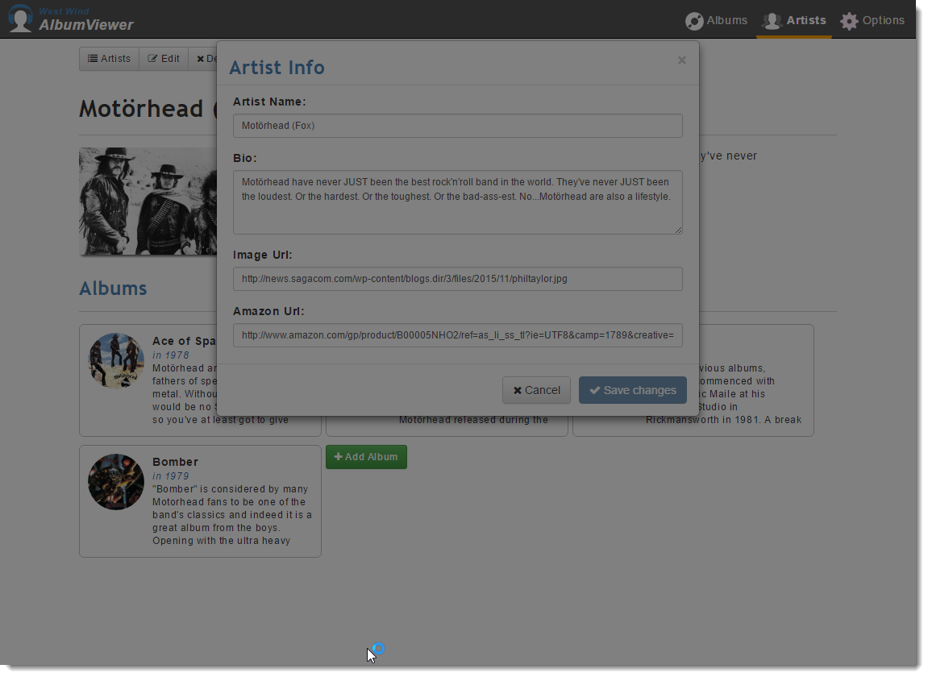Image resolution: width=928 pixels, height=677 pixels.
Task: Click the Bio text area
Action: (x=458, y=201)
